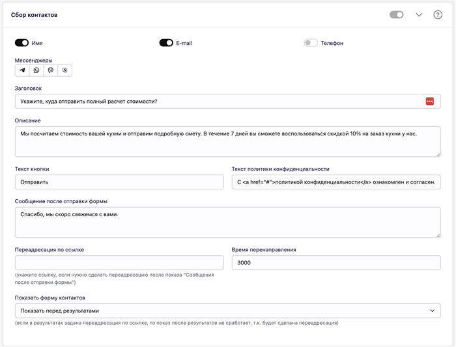Click the Переадресация по ссылке label

[50, 249]
